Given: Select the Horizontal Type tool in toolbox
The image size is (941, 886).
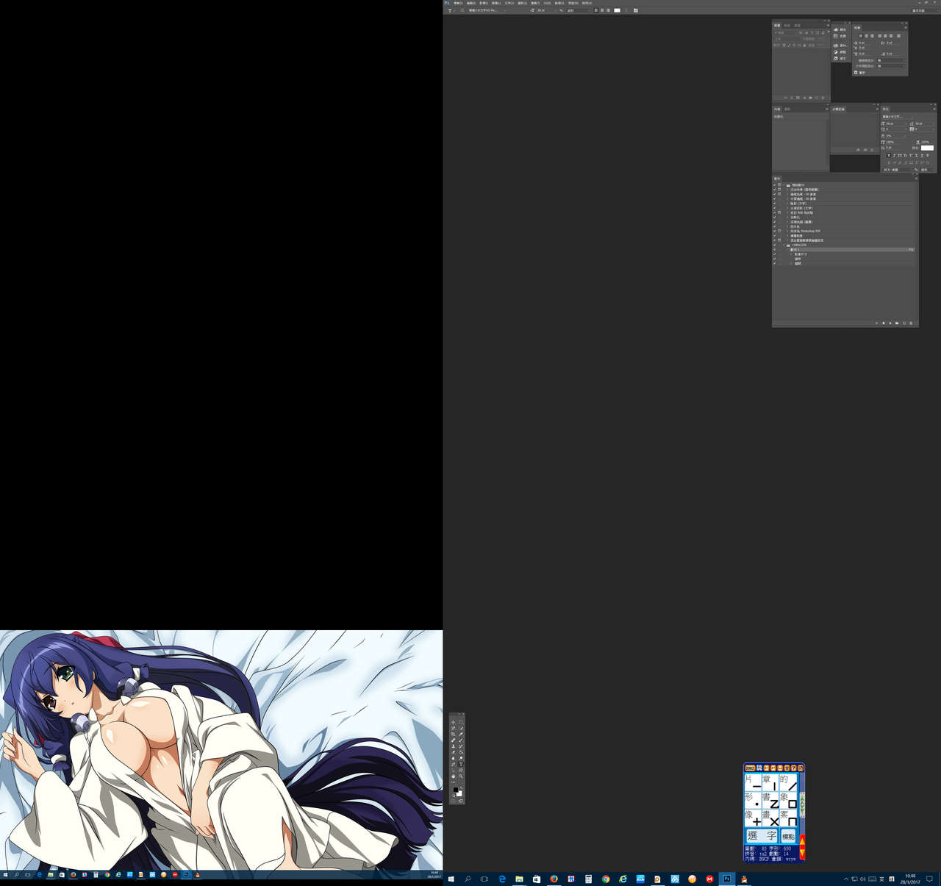Looking at the screenshot, I should pos(461,765).
